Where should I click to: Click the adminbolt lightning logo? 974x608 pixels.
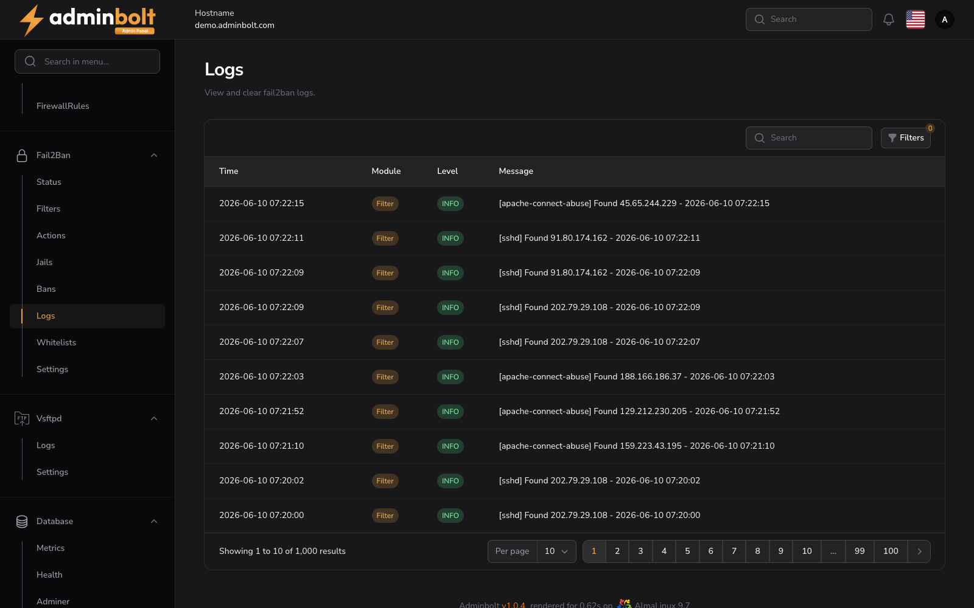(x=87, y=20)
